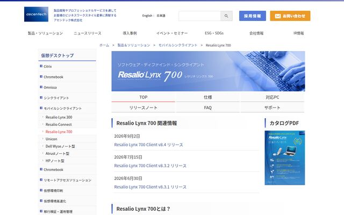
Task: Go to ホーム breadcrumb
Action: pyautogui.click(x=104, y=45)
